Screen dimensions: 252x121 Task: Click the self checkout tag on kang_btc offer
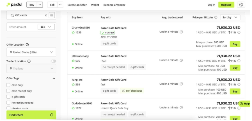pos(132,91)
